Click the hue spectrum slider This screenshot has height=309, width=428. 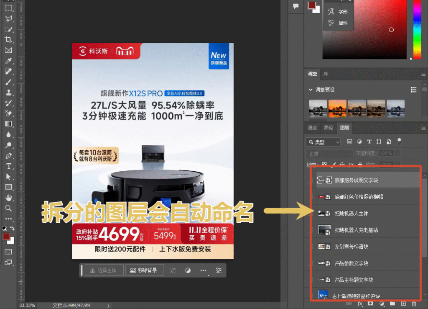click(417, 29)
